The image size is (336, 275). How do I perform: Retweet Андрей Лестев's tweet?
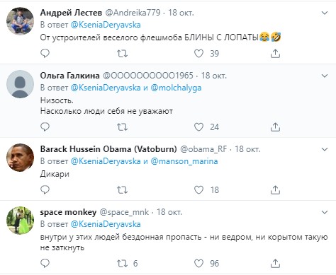123,54
